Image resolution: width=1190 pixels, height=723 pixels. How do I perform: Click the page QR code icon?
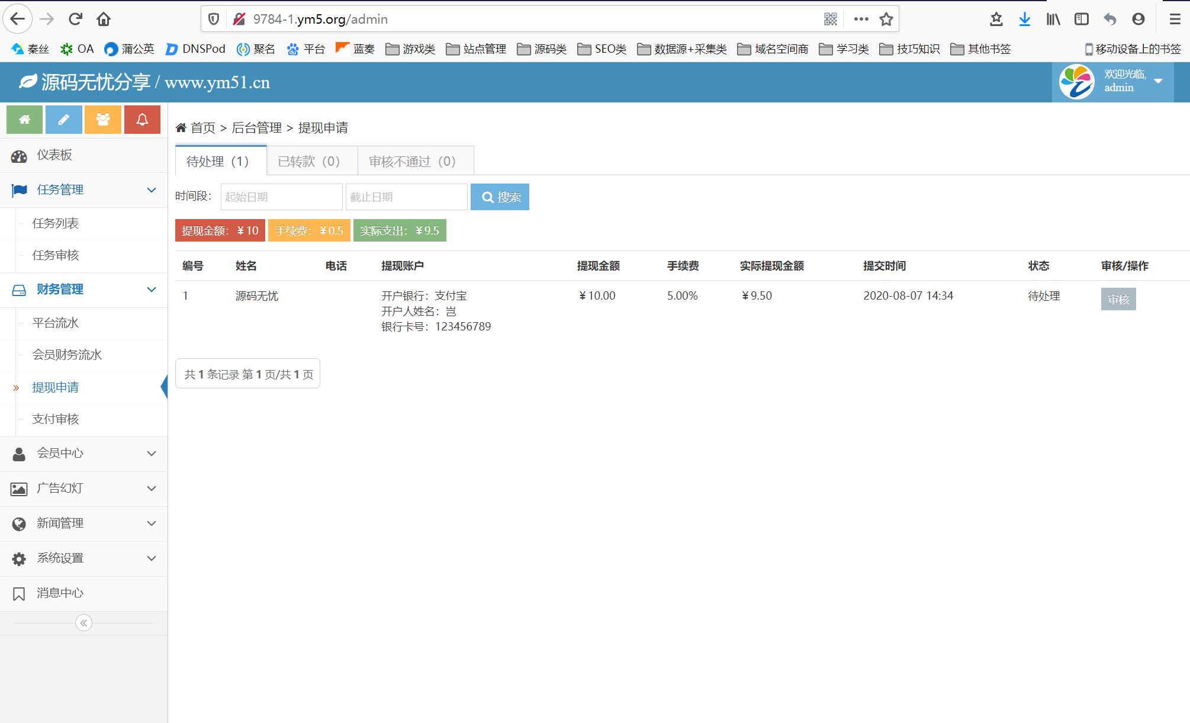(x=831, y=19)
